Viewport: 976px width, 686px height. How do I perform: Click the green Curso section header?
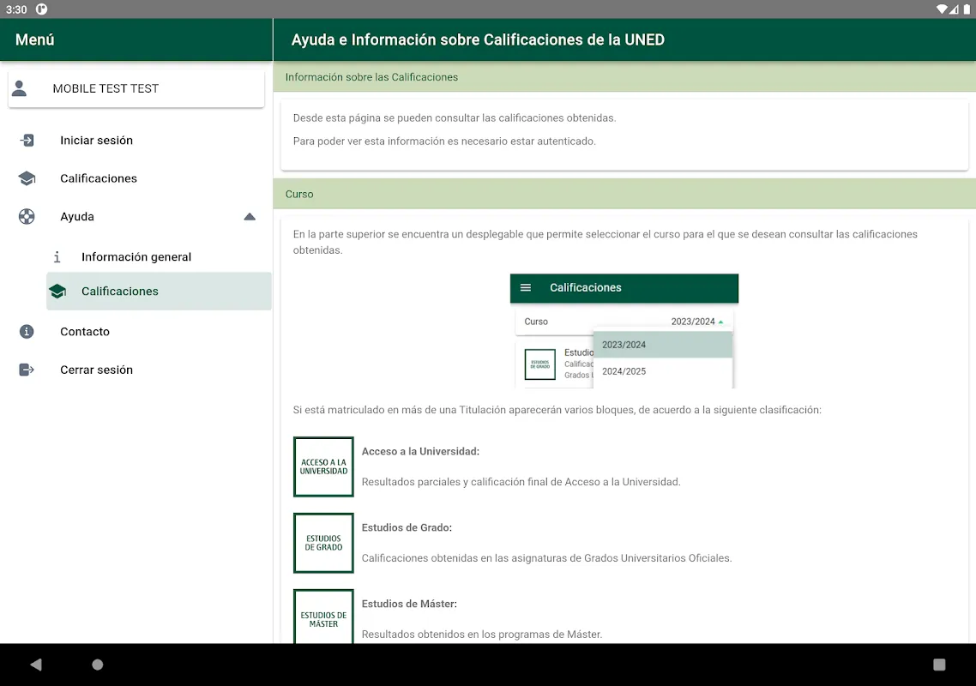pyautogui.click(x=624, y=194)
